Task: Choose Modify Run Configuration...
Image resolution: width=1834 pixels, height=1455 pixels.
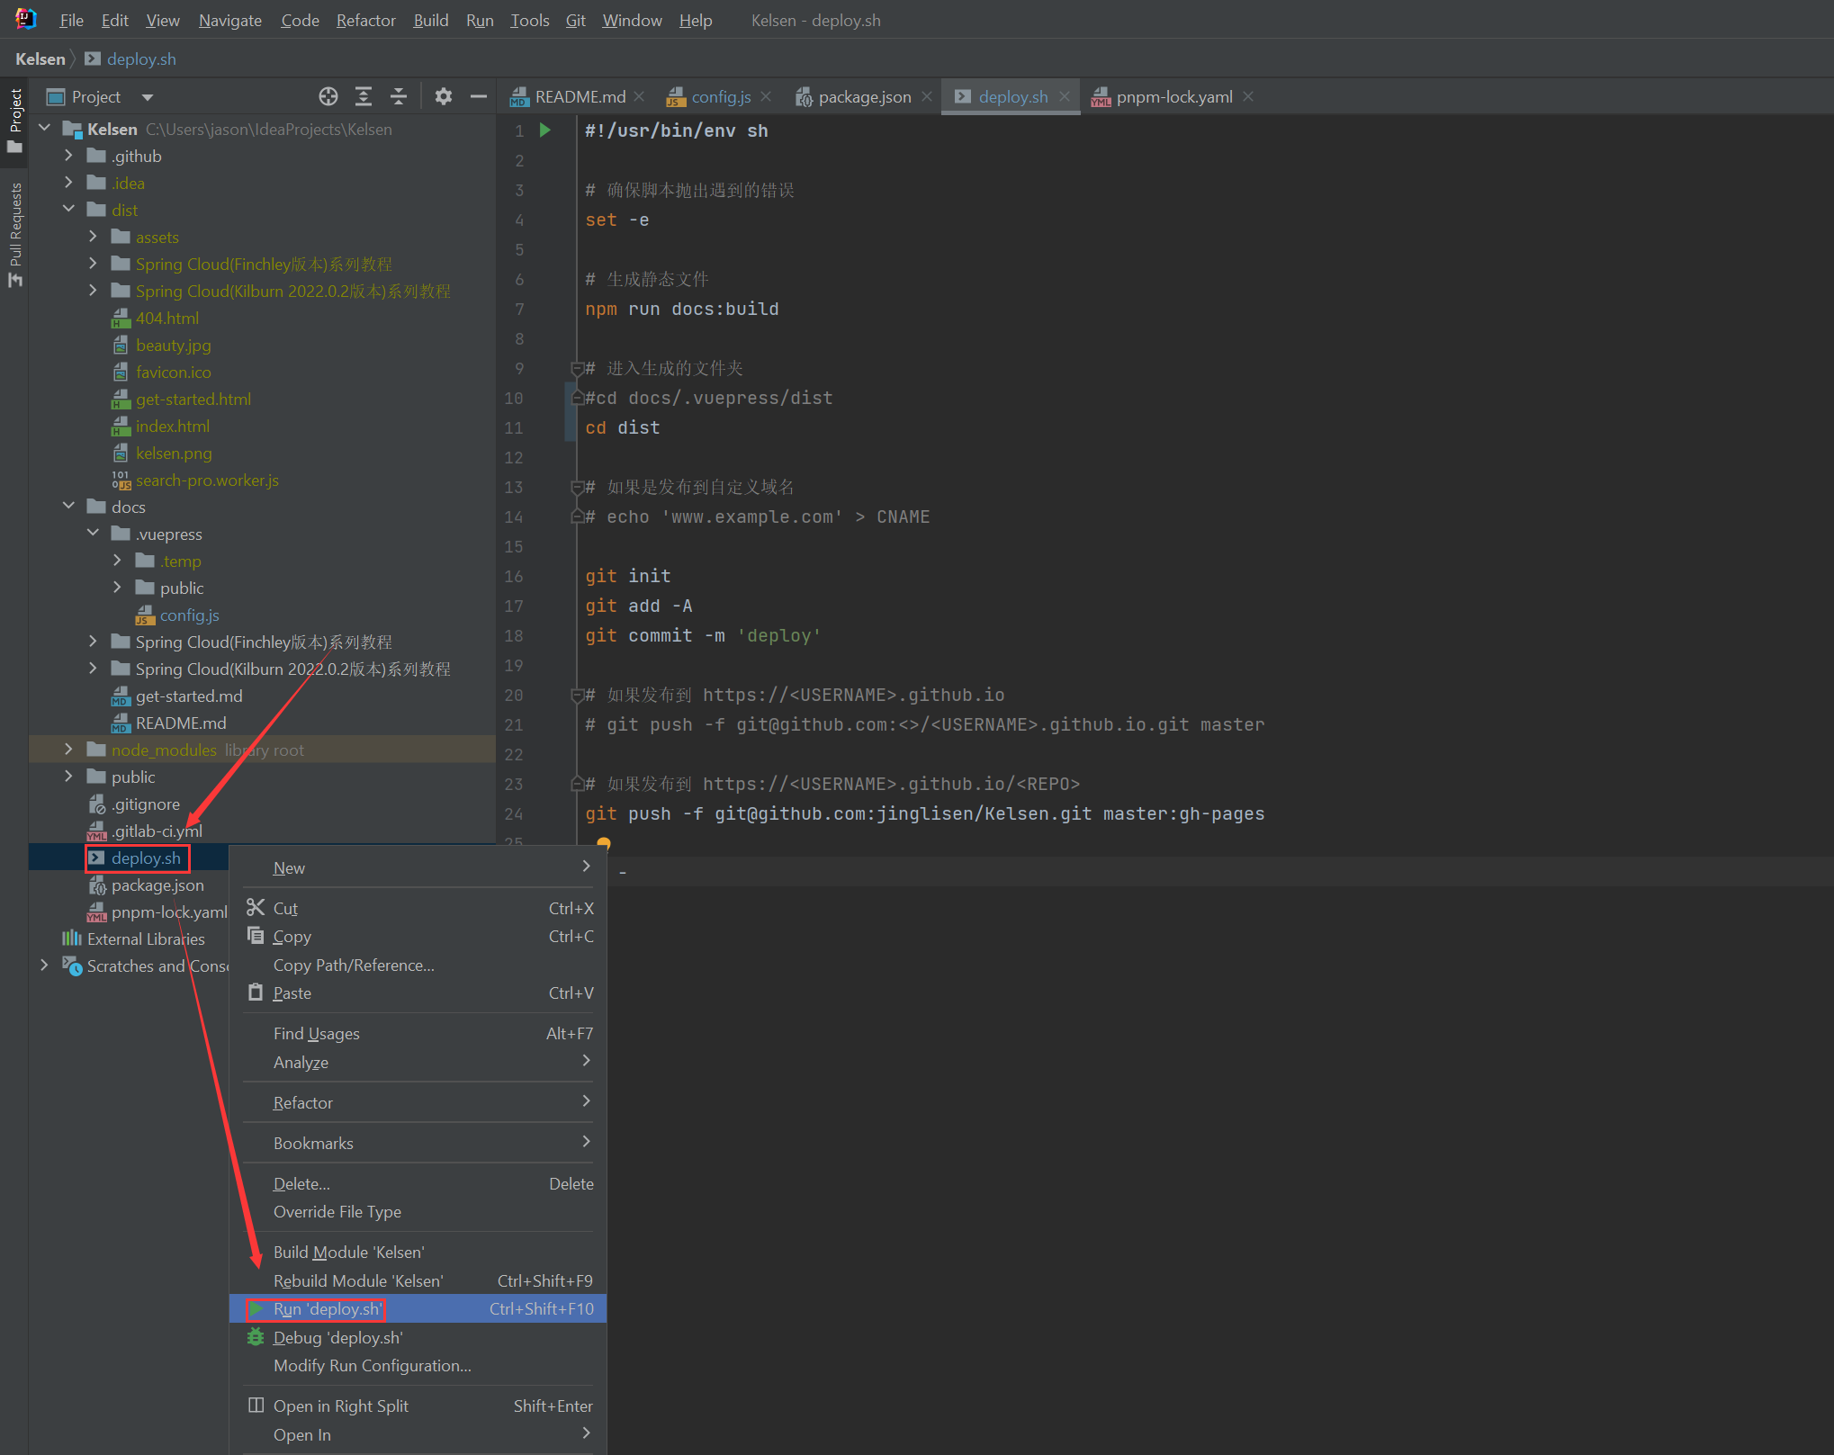Action: (x=418, y=1366)
